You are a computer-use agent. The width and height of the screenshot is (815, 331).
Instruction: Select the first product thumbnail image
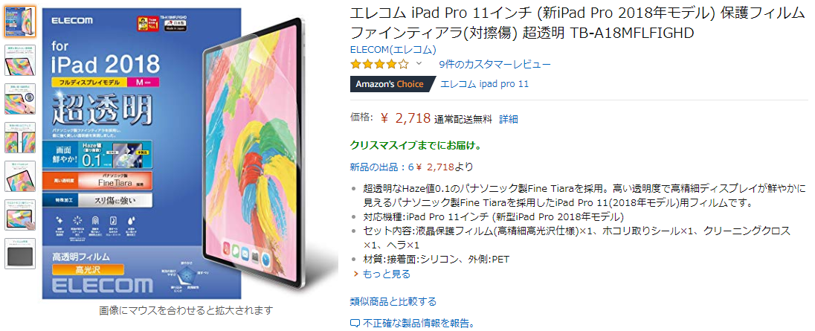20,22
